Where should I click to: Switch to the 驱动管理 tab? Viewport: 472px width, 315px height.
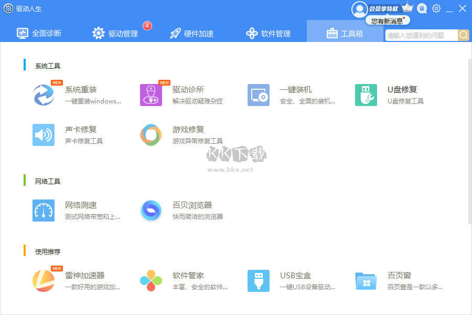pyautogui.click(x=115, y=33)
